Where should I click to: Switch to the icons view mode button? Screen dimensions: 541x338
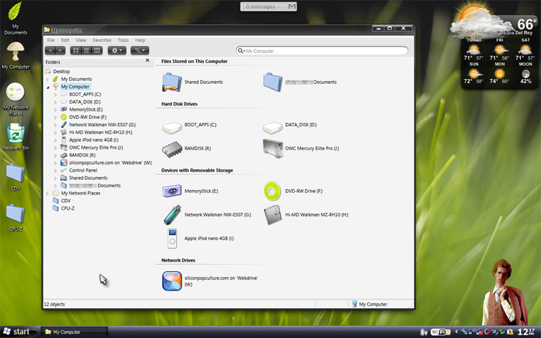pyautogui.click(x=76, y=51)
